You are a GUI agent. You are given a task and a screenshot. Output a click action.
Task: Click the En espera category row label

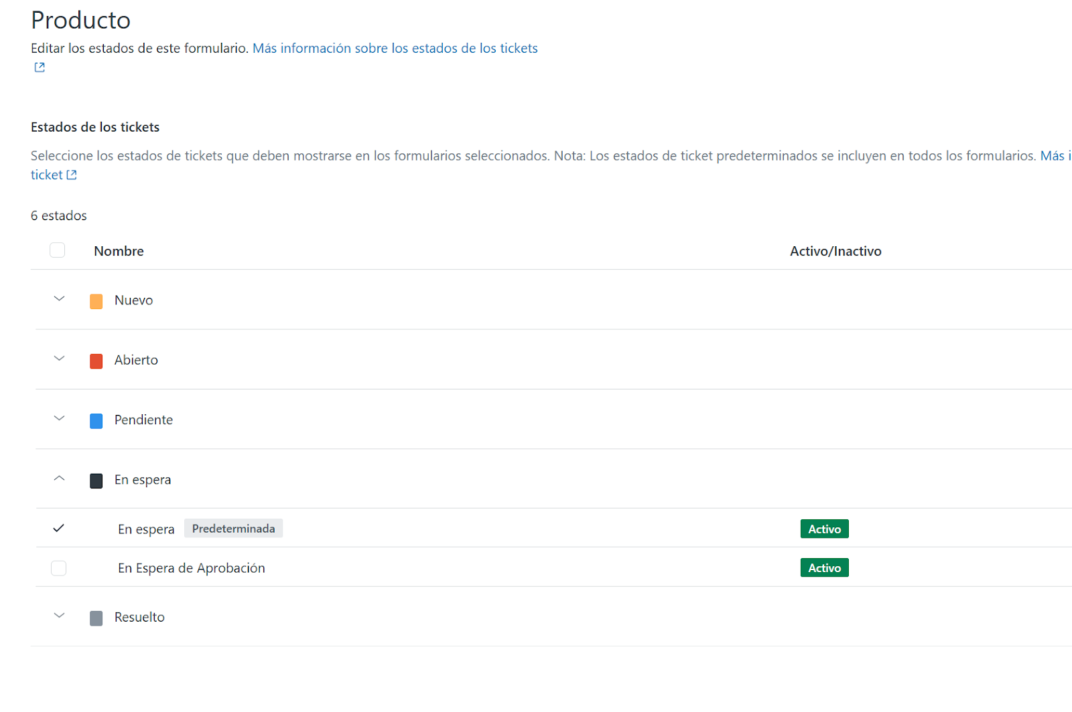pyautogui.click(x=143, y=480)
